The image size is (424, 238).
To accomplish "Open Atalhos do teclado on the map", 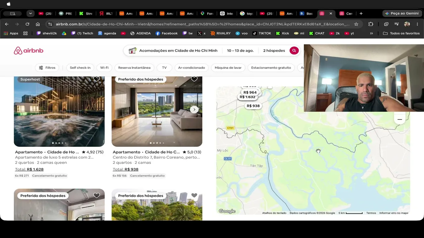I will pos(274,213).
